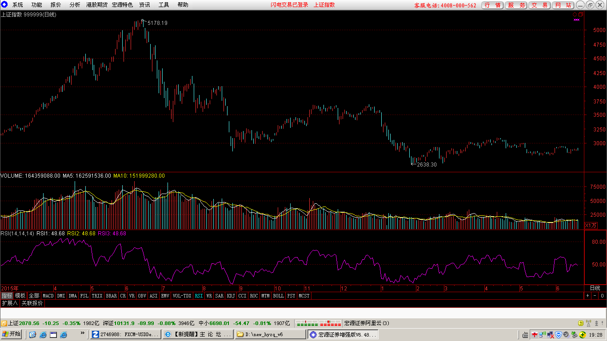The height and width of the screenshot is (341, 607).
Task: Click the 服务 button at top right
Action: [x=516, y=5]
